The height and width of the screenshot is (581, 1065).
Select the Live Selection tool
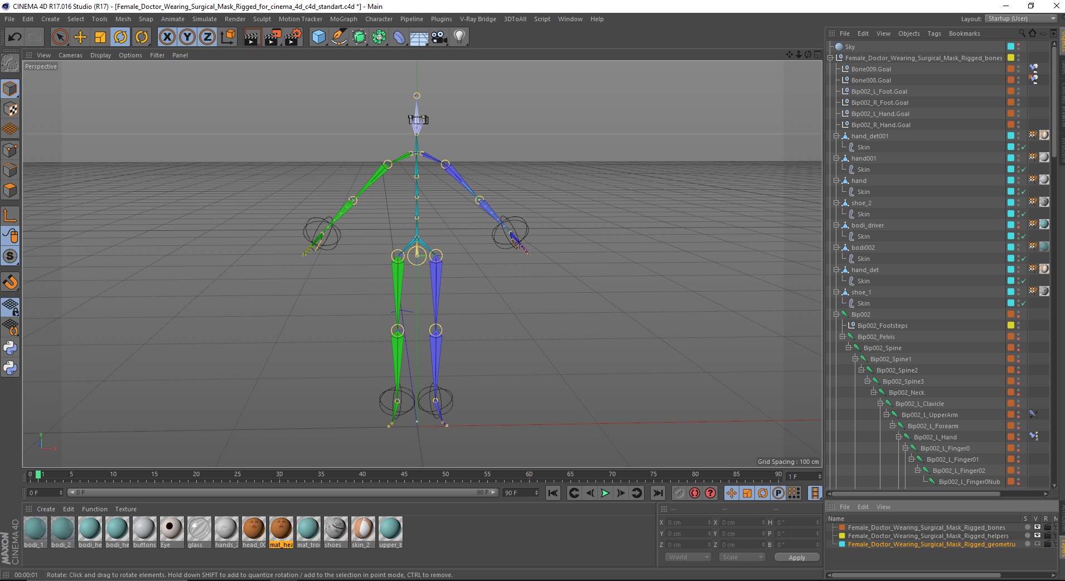(60, 37)
